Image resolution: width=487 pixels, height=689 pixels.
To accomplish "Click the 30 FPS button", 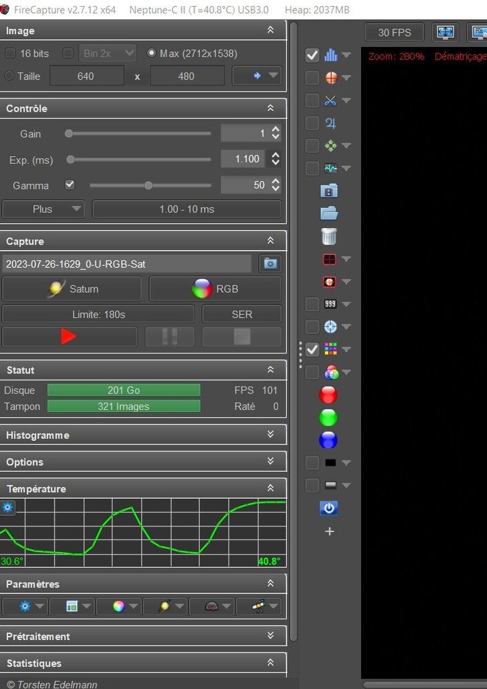I will point(394,32).
